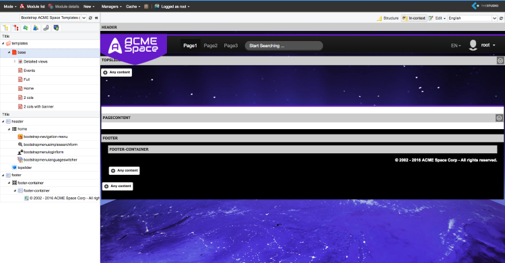Go to Page1 in site navigation
The image size is (505, 263).
click(x=190, y=46)
